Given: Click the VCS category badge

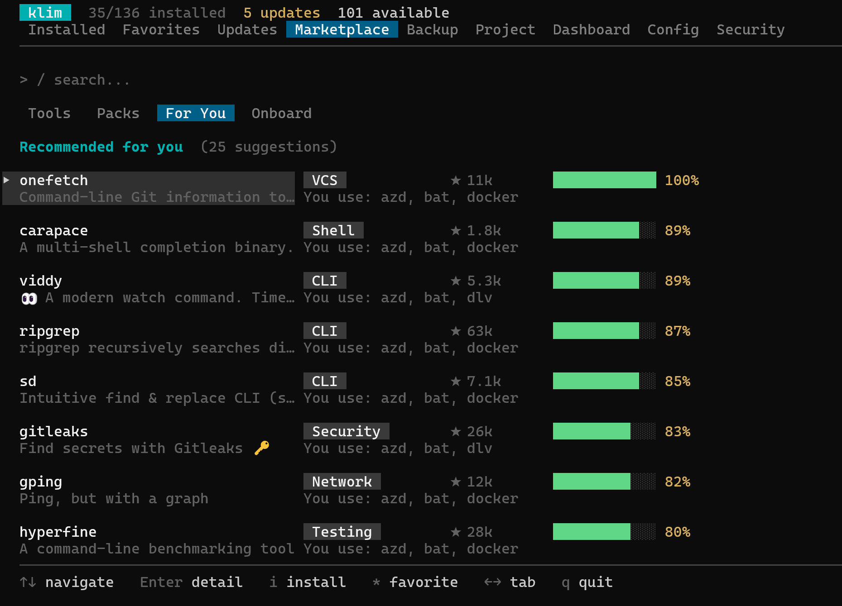Looking at the screenshot, I should tap(325, 180).
